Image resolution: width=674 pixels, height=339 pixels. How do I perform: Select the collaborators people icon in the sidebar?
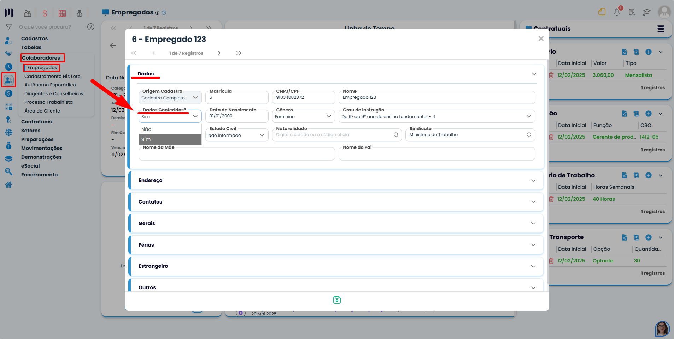coord(9,80)
